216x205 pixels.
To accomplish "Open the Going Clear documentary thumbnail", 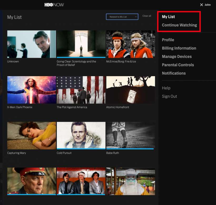I will [x=81, y=44].
